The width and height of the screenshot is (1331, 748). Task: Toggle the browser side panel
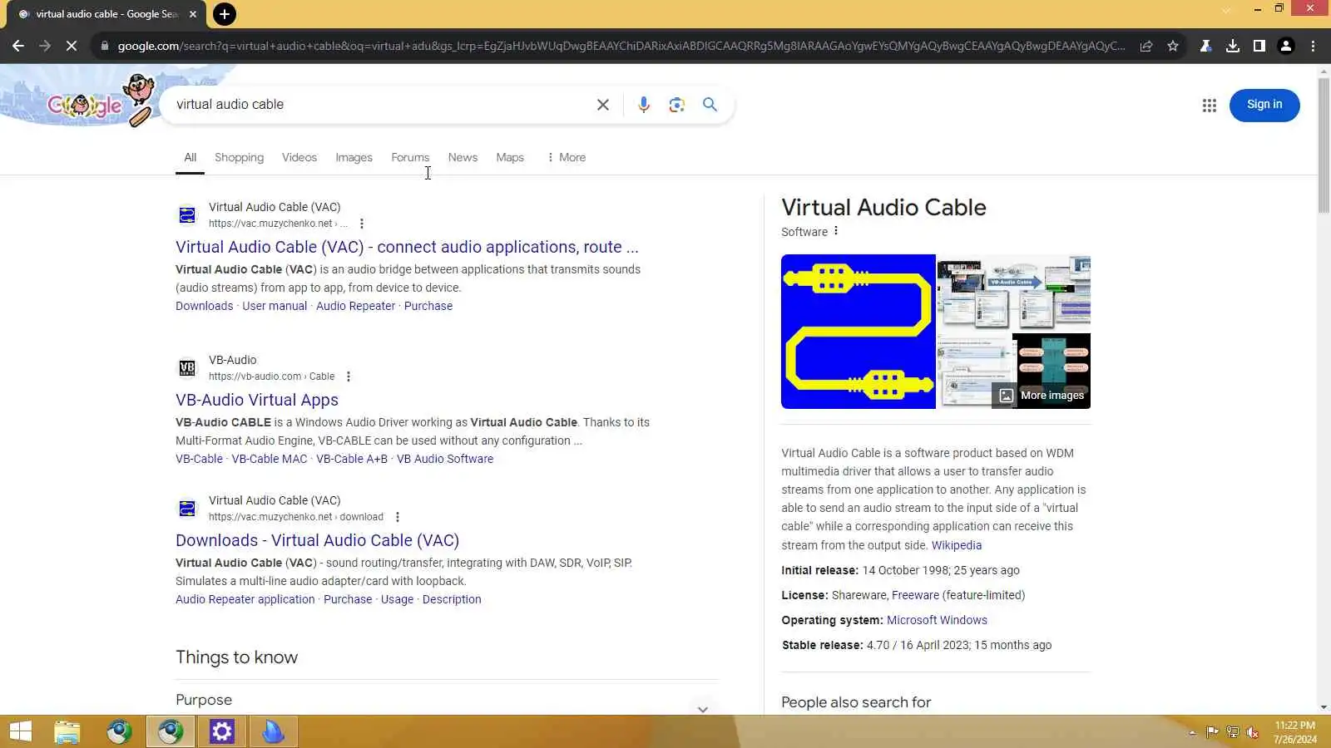point(1259,46)
